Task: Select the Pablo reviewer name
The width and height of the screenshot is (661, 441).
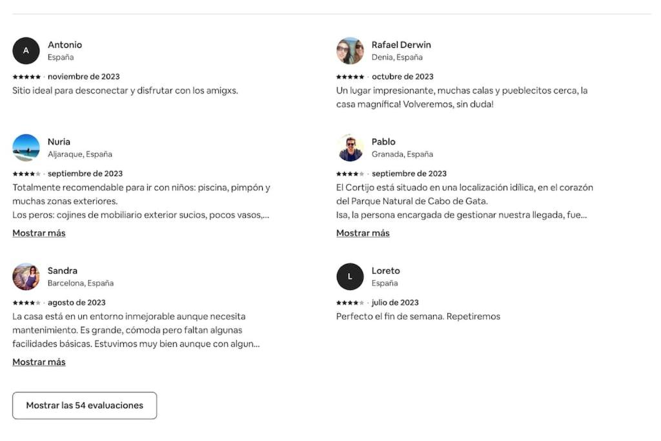Action: [383, 141]
